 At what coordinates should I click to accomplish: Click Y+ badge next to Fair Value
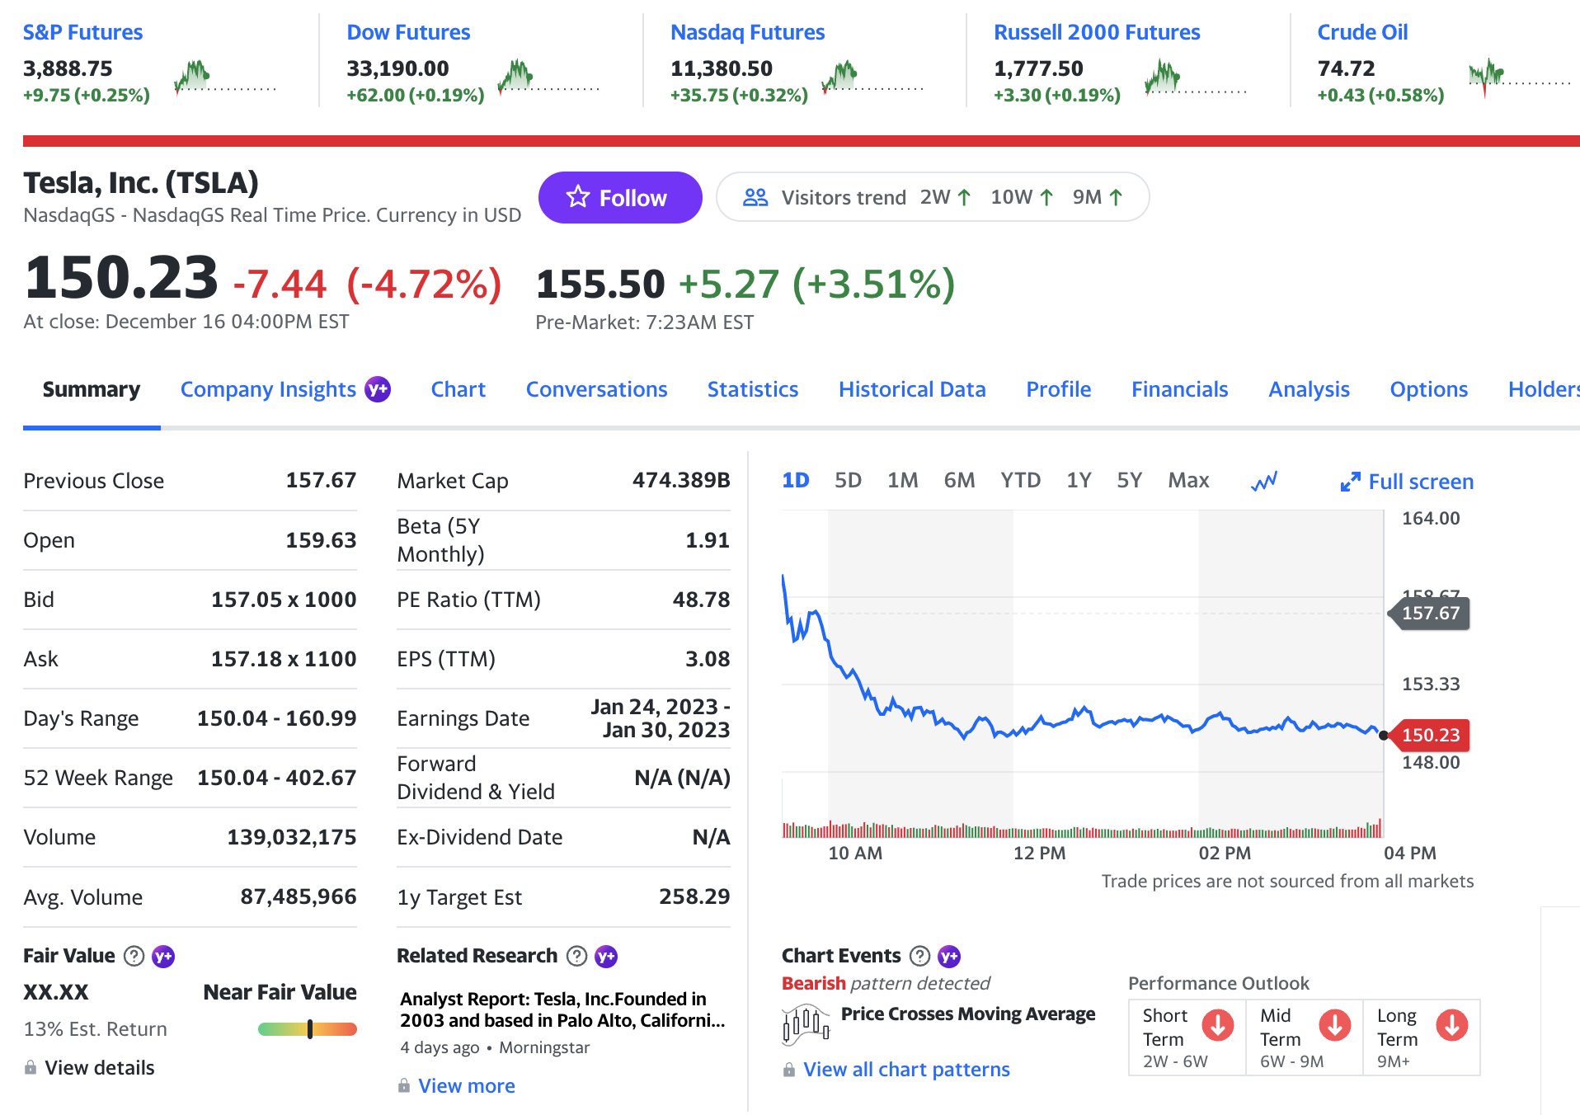click(163, 957)
